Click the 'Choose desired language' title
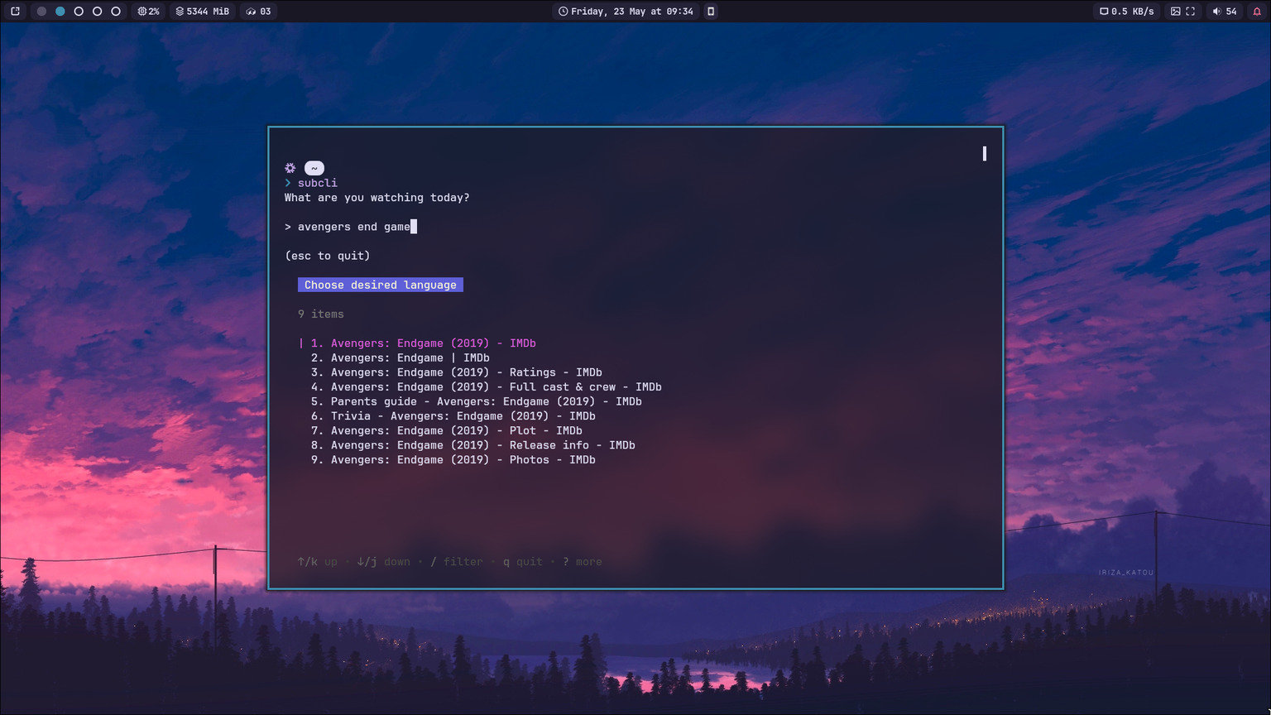This screenshot has width=1271, height=715. coord(381,285)
